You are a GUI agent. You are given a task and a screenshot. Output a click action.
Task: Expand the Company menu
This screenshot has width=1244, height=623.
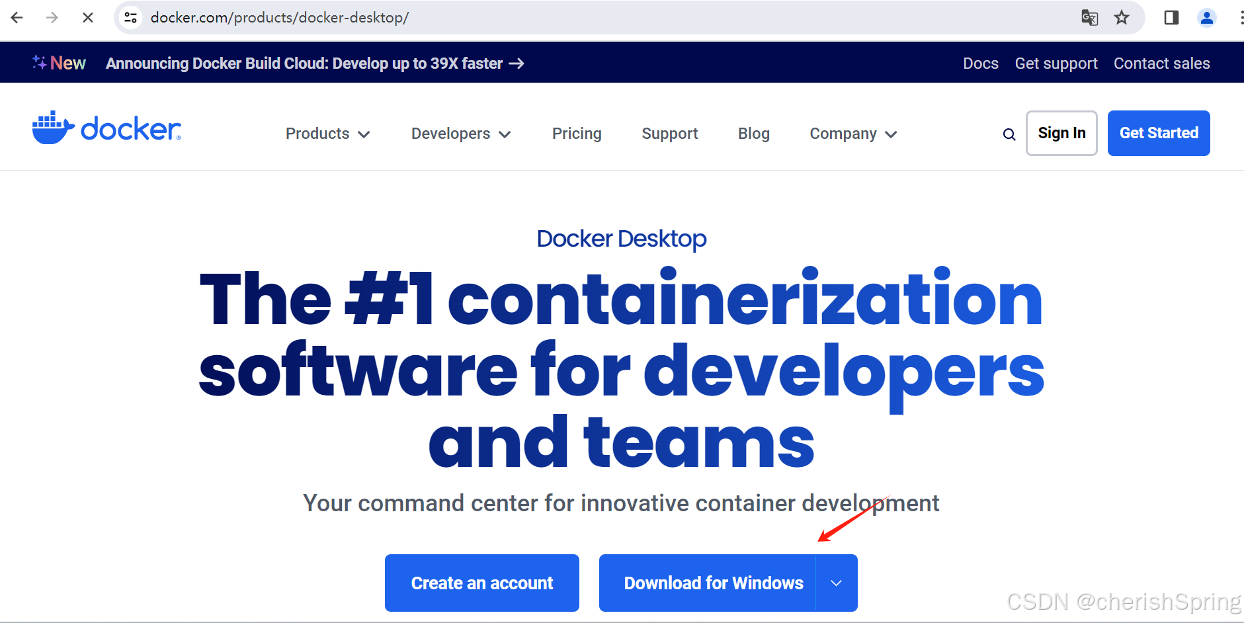(853, 134)
